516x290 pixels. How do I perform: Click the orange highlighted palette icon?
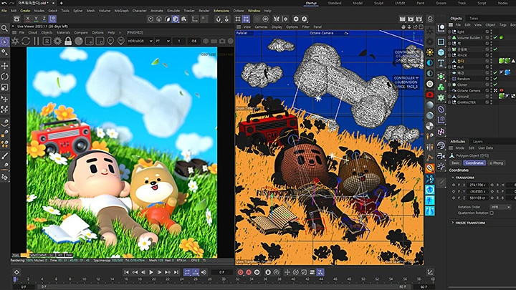430,168
